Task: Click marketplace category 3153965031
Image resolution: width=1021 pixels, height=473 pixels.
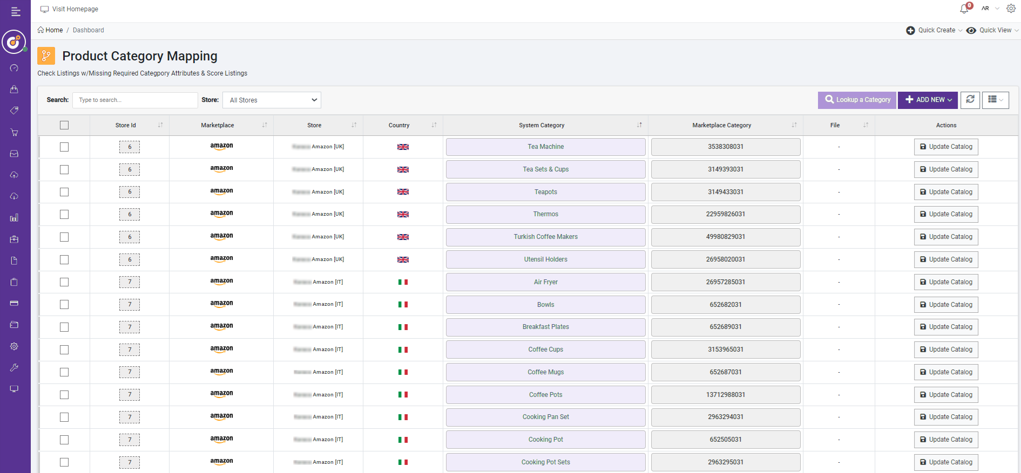Action: pos(726,349)
